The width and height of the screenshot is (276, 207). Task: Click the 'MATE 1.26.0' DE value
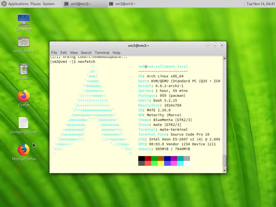pyautogui.click(x=158, y=110)
